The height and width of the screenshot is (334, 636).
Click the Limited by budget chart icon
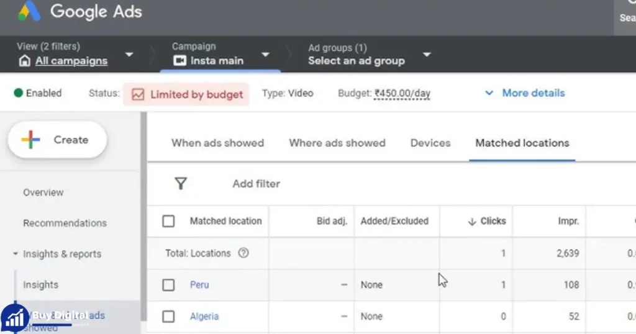pos(138,94)
